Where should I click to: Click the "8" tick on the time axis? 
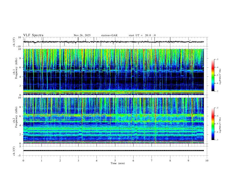(170, 161)
